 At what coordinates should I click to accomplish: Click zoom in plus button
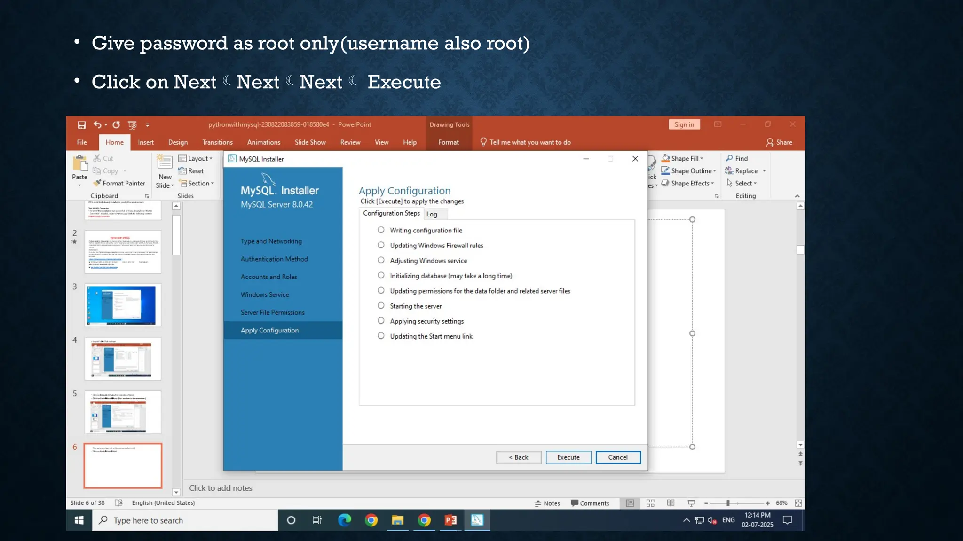pos(768,503)
